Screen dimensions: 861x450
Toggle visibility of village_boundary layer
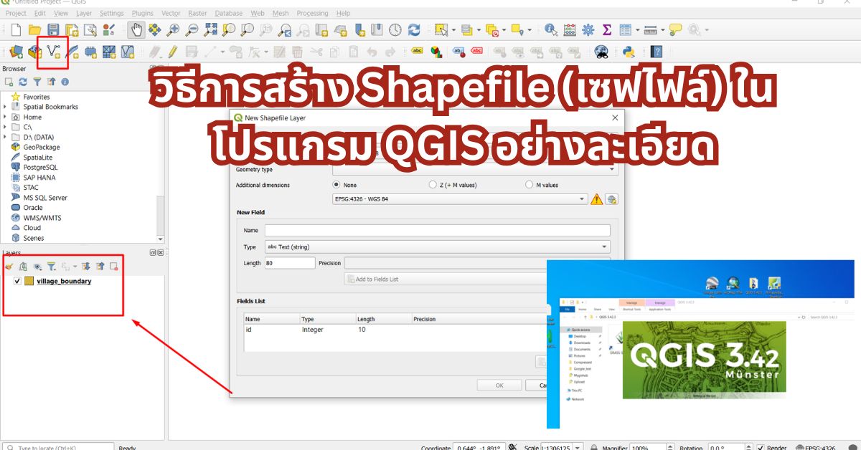pyautogui.click(x=18, y=282)
